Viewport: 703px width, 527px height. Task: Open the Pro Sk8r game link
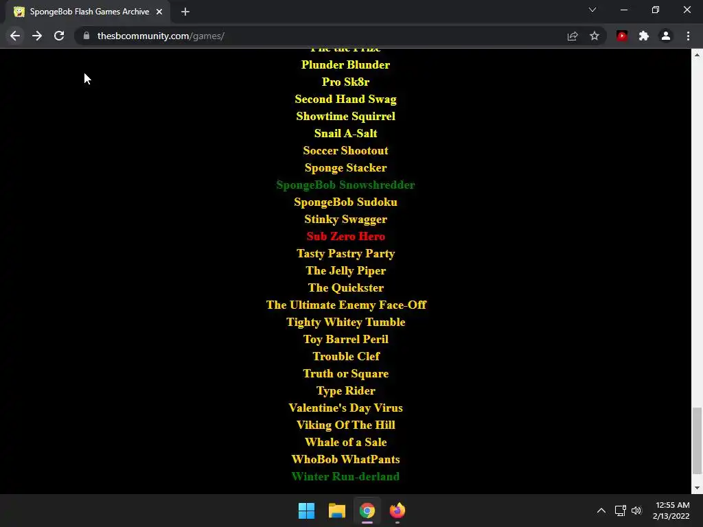(x=346, y=82)
